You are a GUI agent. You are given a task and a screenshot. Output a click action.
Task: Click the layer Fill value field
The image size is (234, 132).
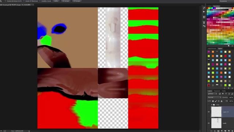(231, 101)
